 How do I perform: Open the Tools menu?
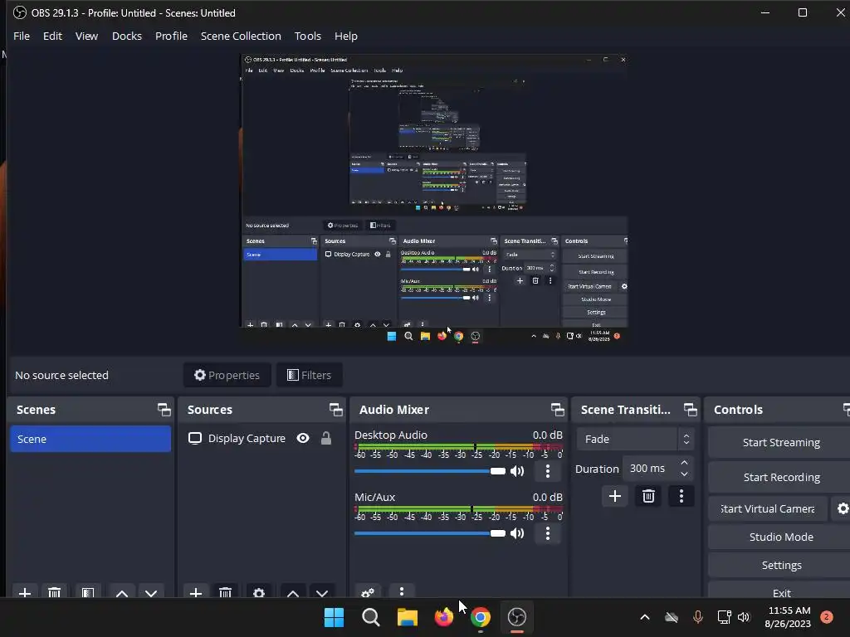307,36
